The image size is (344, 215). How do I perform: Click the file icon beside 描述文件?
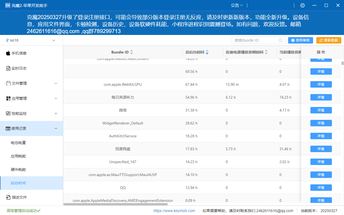[x=8, y=197]
